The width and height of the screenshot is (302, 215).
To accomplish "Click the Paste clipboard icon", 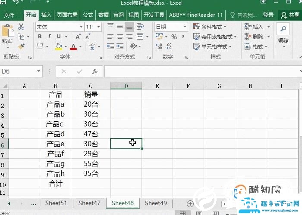I will coord(7,33).
